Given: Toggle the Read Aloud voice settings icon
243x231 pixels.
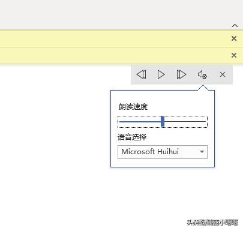Looking at the screenshot, I should [x=202, y=75].
